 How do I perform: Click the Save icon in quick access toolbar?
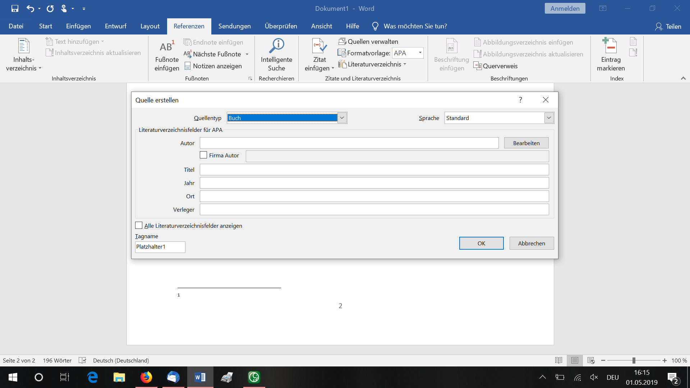click(x=15, y=8)
